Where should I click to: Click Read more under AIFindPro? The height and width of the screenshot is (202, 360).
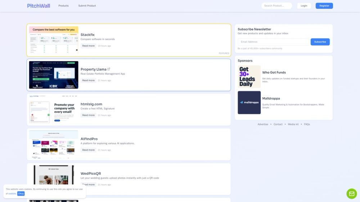pyautogui.click(x=89, y=150)
